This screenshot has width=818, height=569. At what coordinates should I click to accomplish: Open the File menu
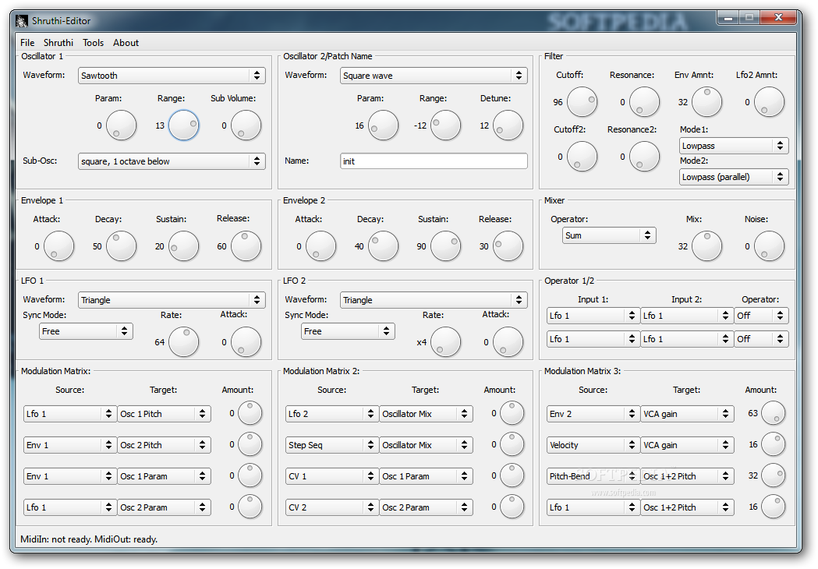27,43
